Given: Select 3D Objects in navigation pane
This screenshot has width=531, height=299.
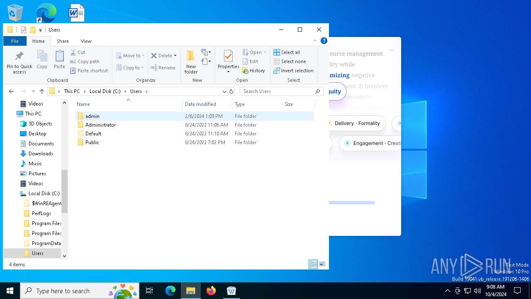Looking at the screenshot, I should click(x=40, y=124).
